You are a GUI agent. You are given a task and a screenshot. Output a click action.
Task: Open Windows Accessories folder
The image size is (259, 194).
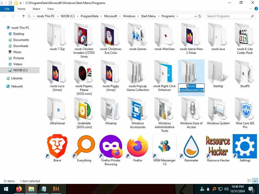coord(138,113)
